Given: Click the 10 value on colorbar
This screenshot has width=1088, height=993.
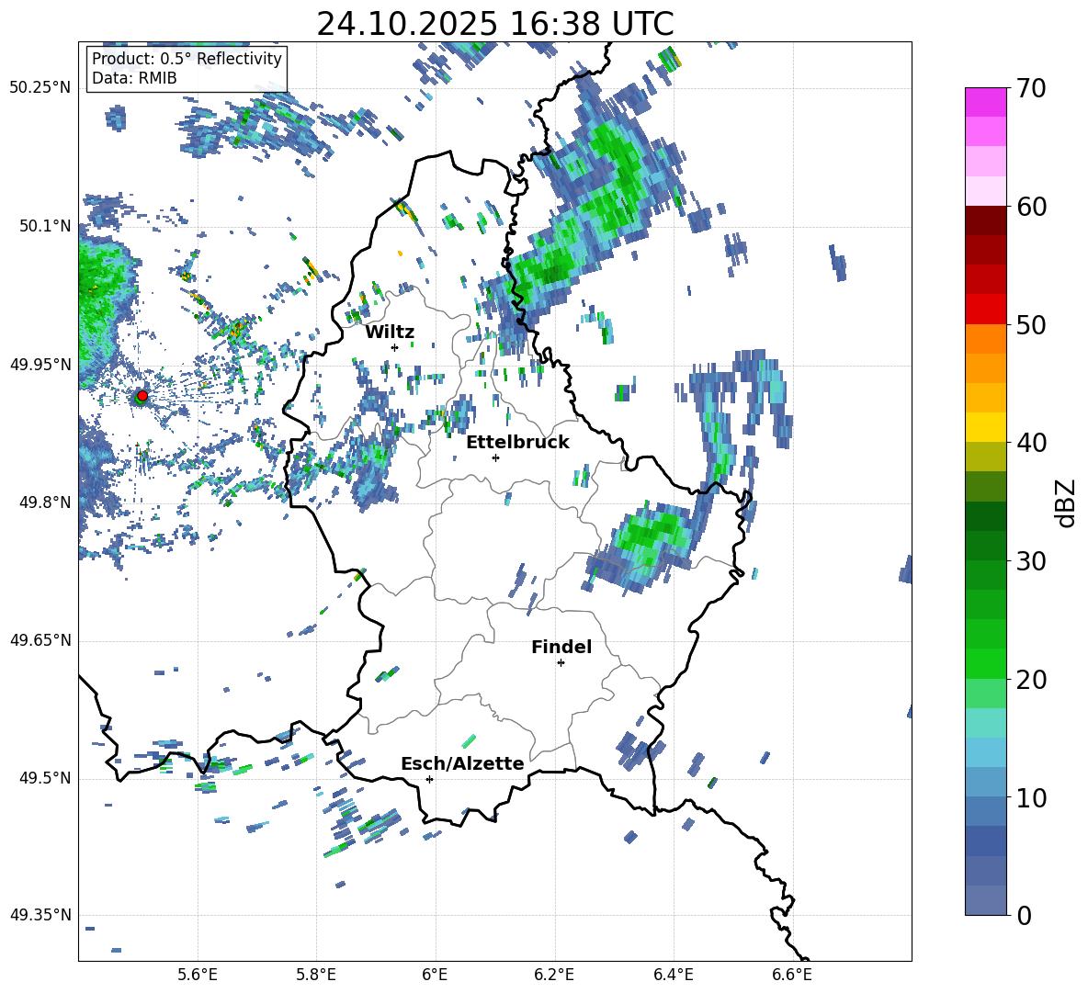Looking at the screenshot, I should [x=1031, y=797].
